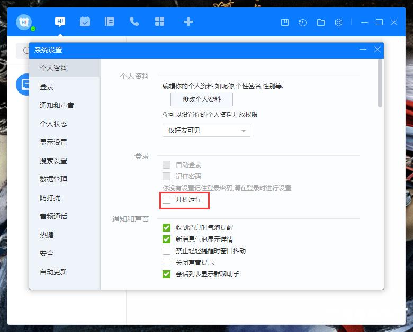Open the 仅好友可见 privacy dropdown
413x332 pixels.
[206, 131]
